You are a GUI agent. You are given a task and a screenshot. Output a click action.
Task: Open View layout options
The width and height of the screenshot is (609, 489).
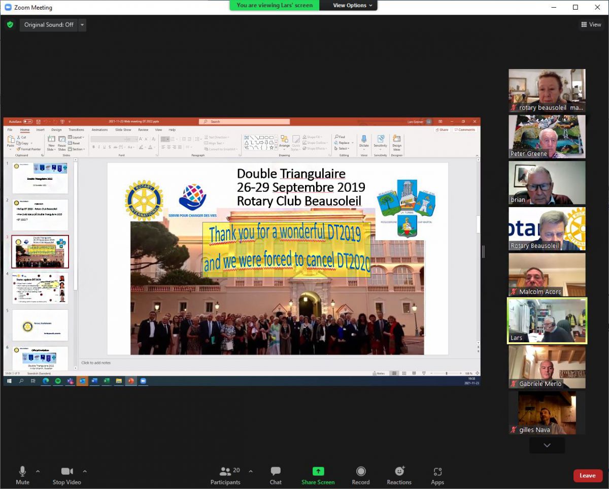591,24
